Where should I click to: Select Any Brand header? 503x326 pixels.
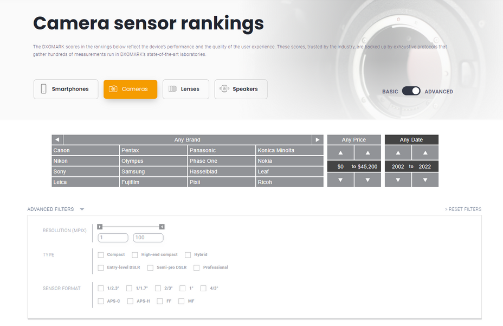188,140
